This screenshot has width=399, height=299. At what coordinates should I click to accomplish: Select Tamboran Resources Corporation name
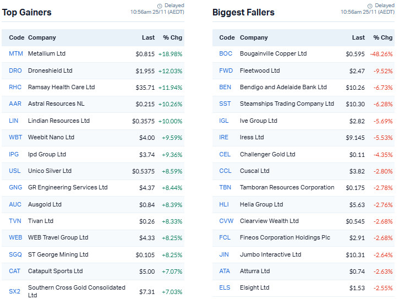coord(287,187)
